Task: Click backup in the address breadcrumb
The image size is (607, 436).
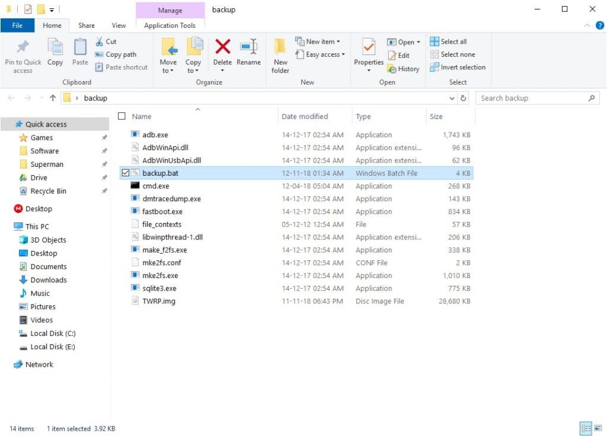Action: (95, 98)
